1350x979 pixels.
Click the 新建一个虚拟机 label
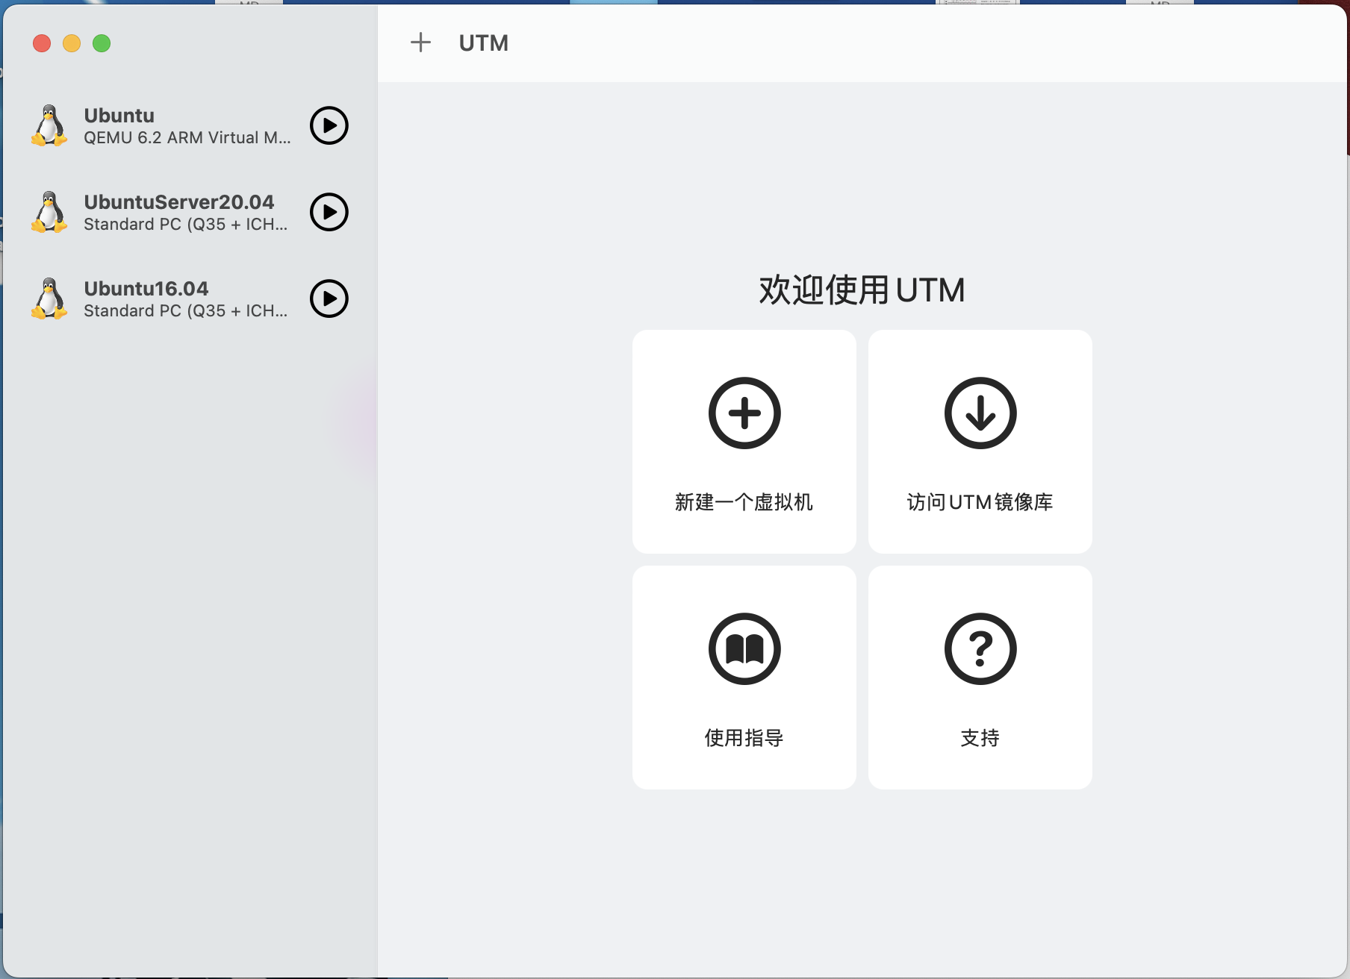click(744, 502)
